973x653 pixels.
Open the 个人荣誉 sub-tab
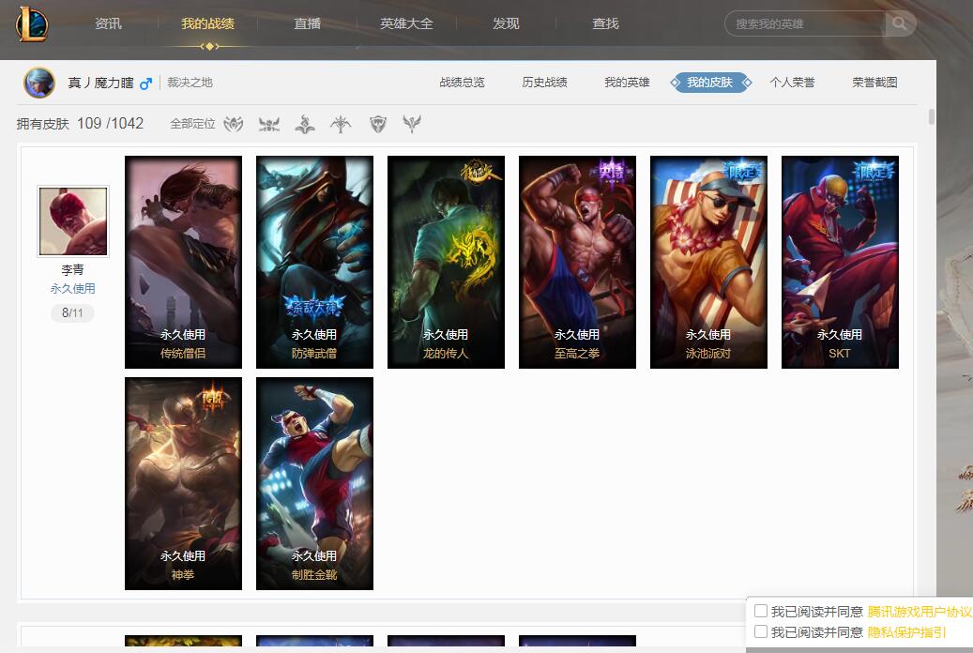pos(793,83)
